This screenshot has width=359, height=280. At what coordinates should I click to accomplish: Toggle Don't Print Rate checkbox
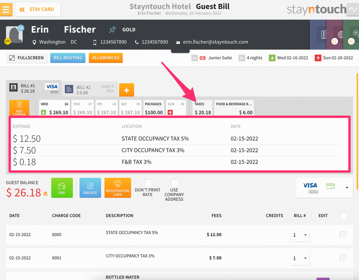pos(148,183)
